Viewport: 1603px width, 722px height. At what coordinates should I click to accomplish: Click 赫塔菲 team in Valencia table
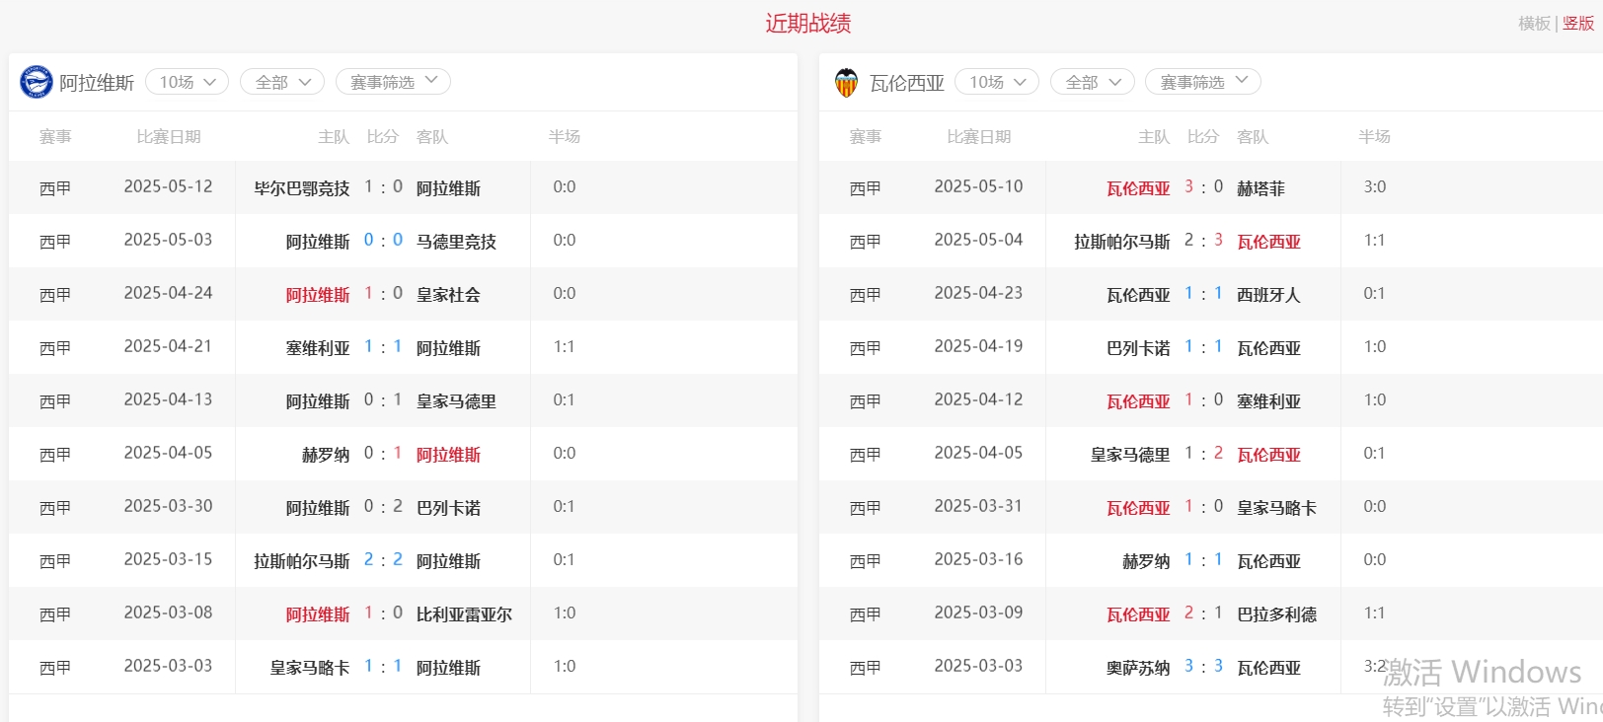coord(1260,188)
